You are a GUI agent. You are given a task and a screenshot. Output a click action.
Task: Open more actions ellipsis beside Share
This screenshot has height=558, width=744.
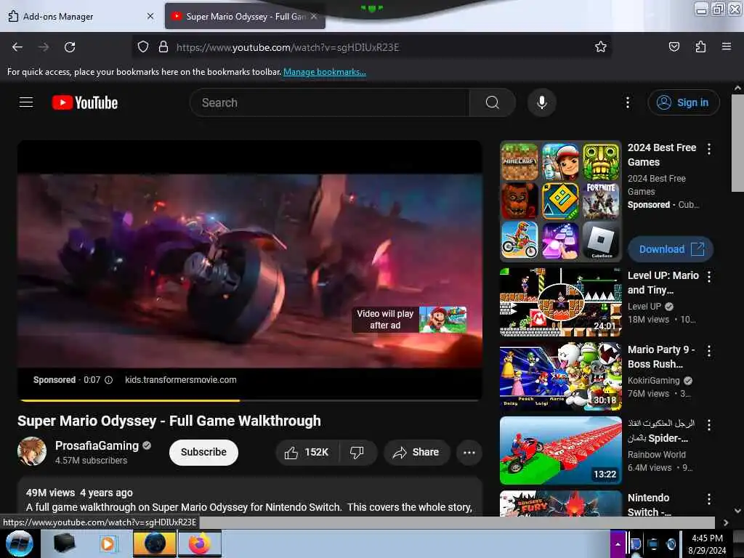pyautogui.click(x=469, y=452)
